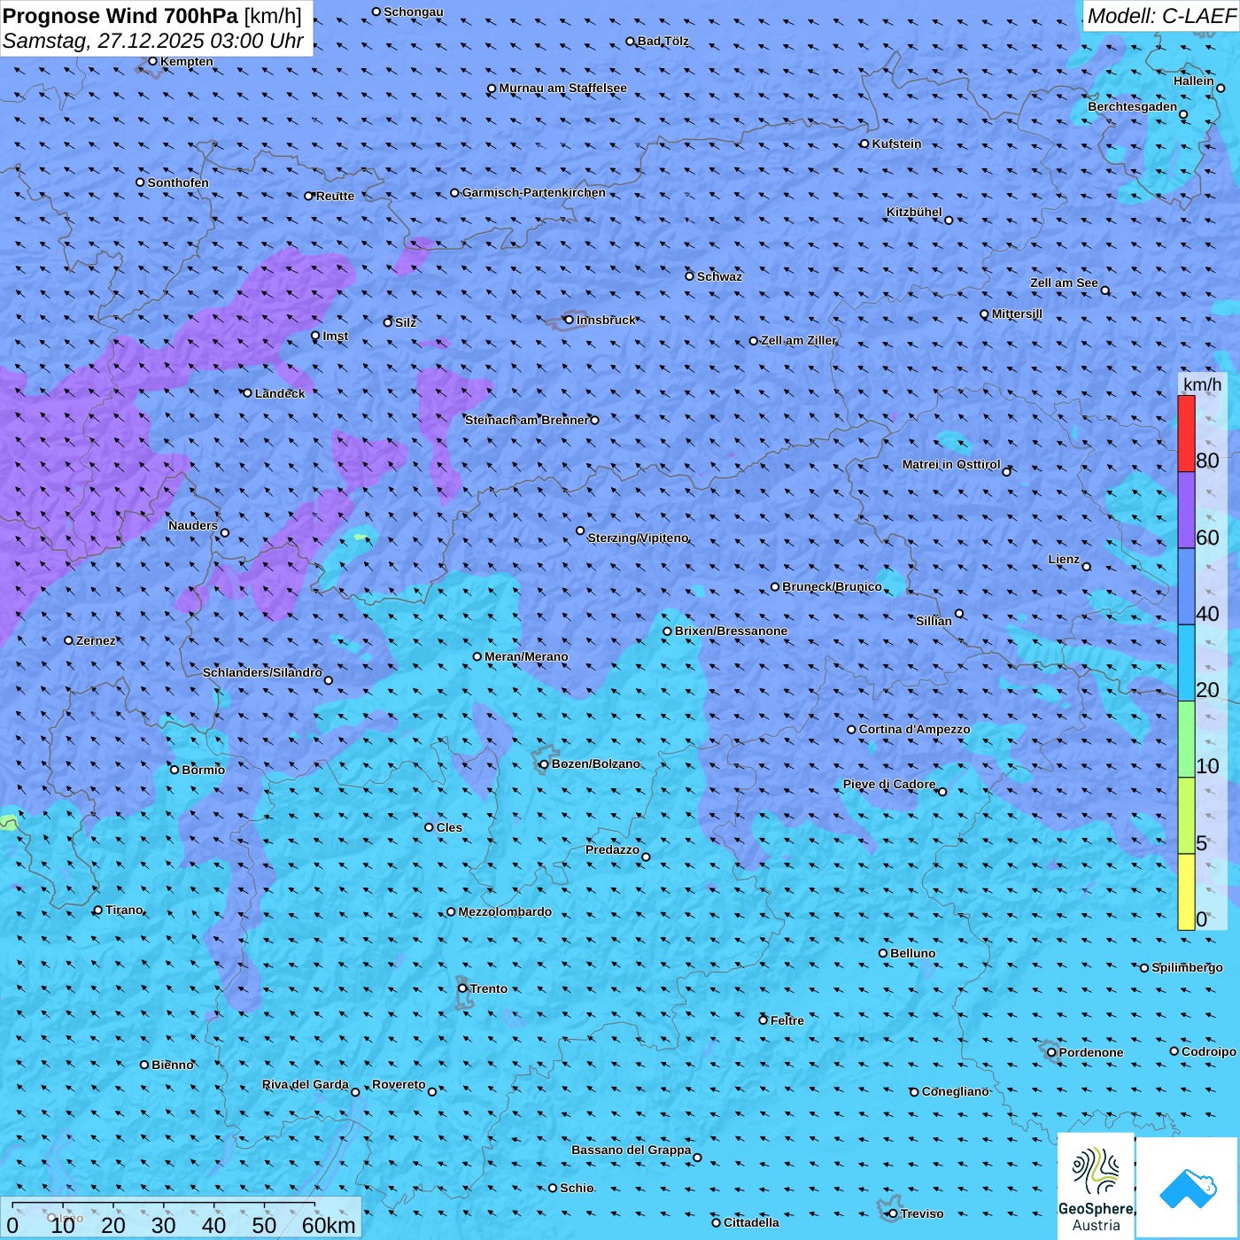Click the 'Steinach am Brenner' label
The height and width of the screenshot is (1240, 1240).
527,420
